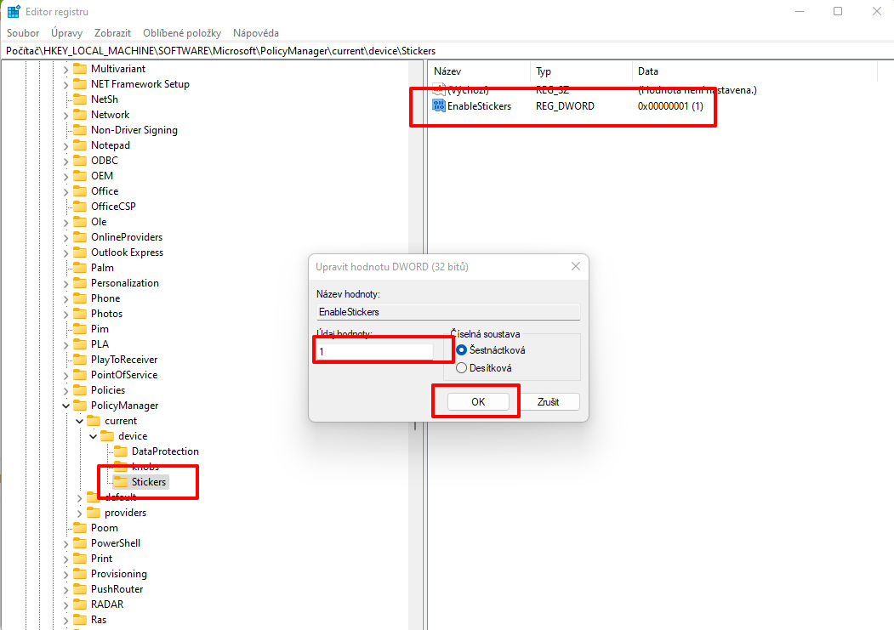This screenshot has width=894, height=630.
Task: Click the Personalization folder icon
Action: point(81,283)
